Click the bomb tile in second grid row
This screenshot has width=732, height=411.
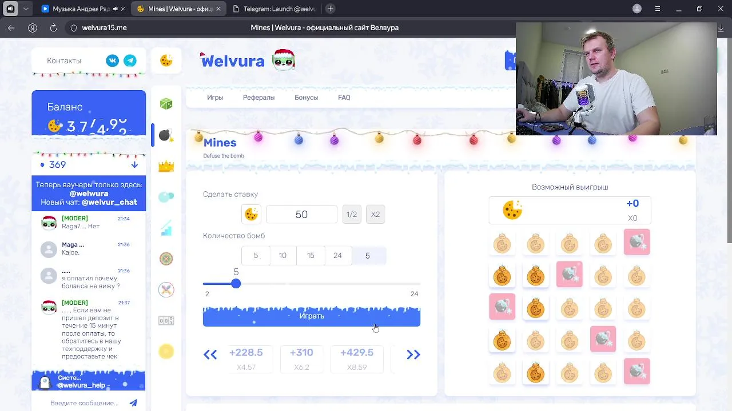[x=569, y=275]
